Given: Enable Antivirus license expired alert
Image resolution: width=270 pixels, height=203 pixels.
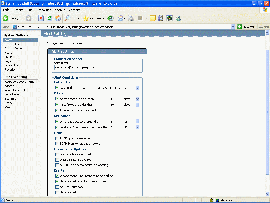Looking at the screenshot, I should pos(57,154).
